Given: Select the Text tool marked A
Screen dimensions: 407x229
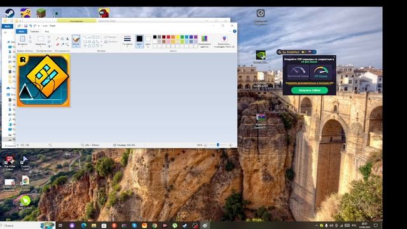Looking at the screenshot, I should (x=67, y=39).
